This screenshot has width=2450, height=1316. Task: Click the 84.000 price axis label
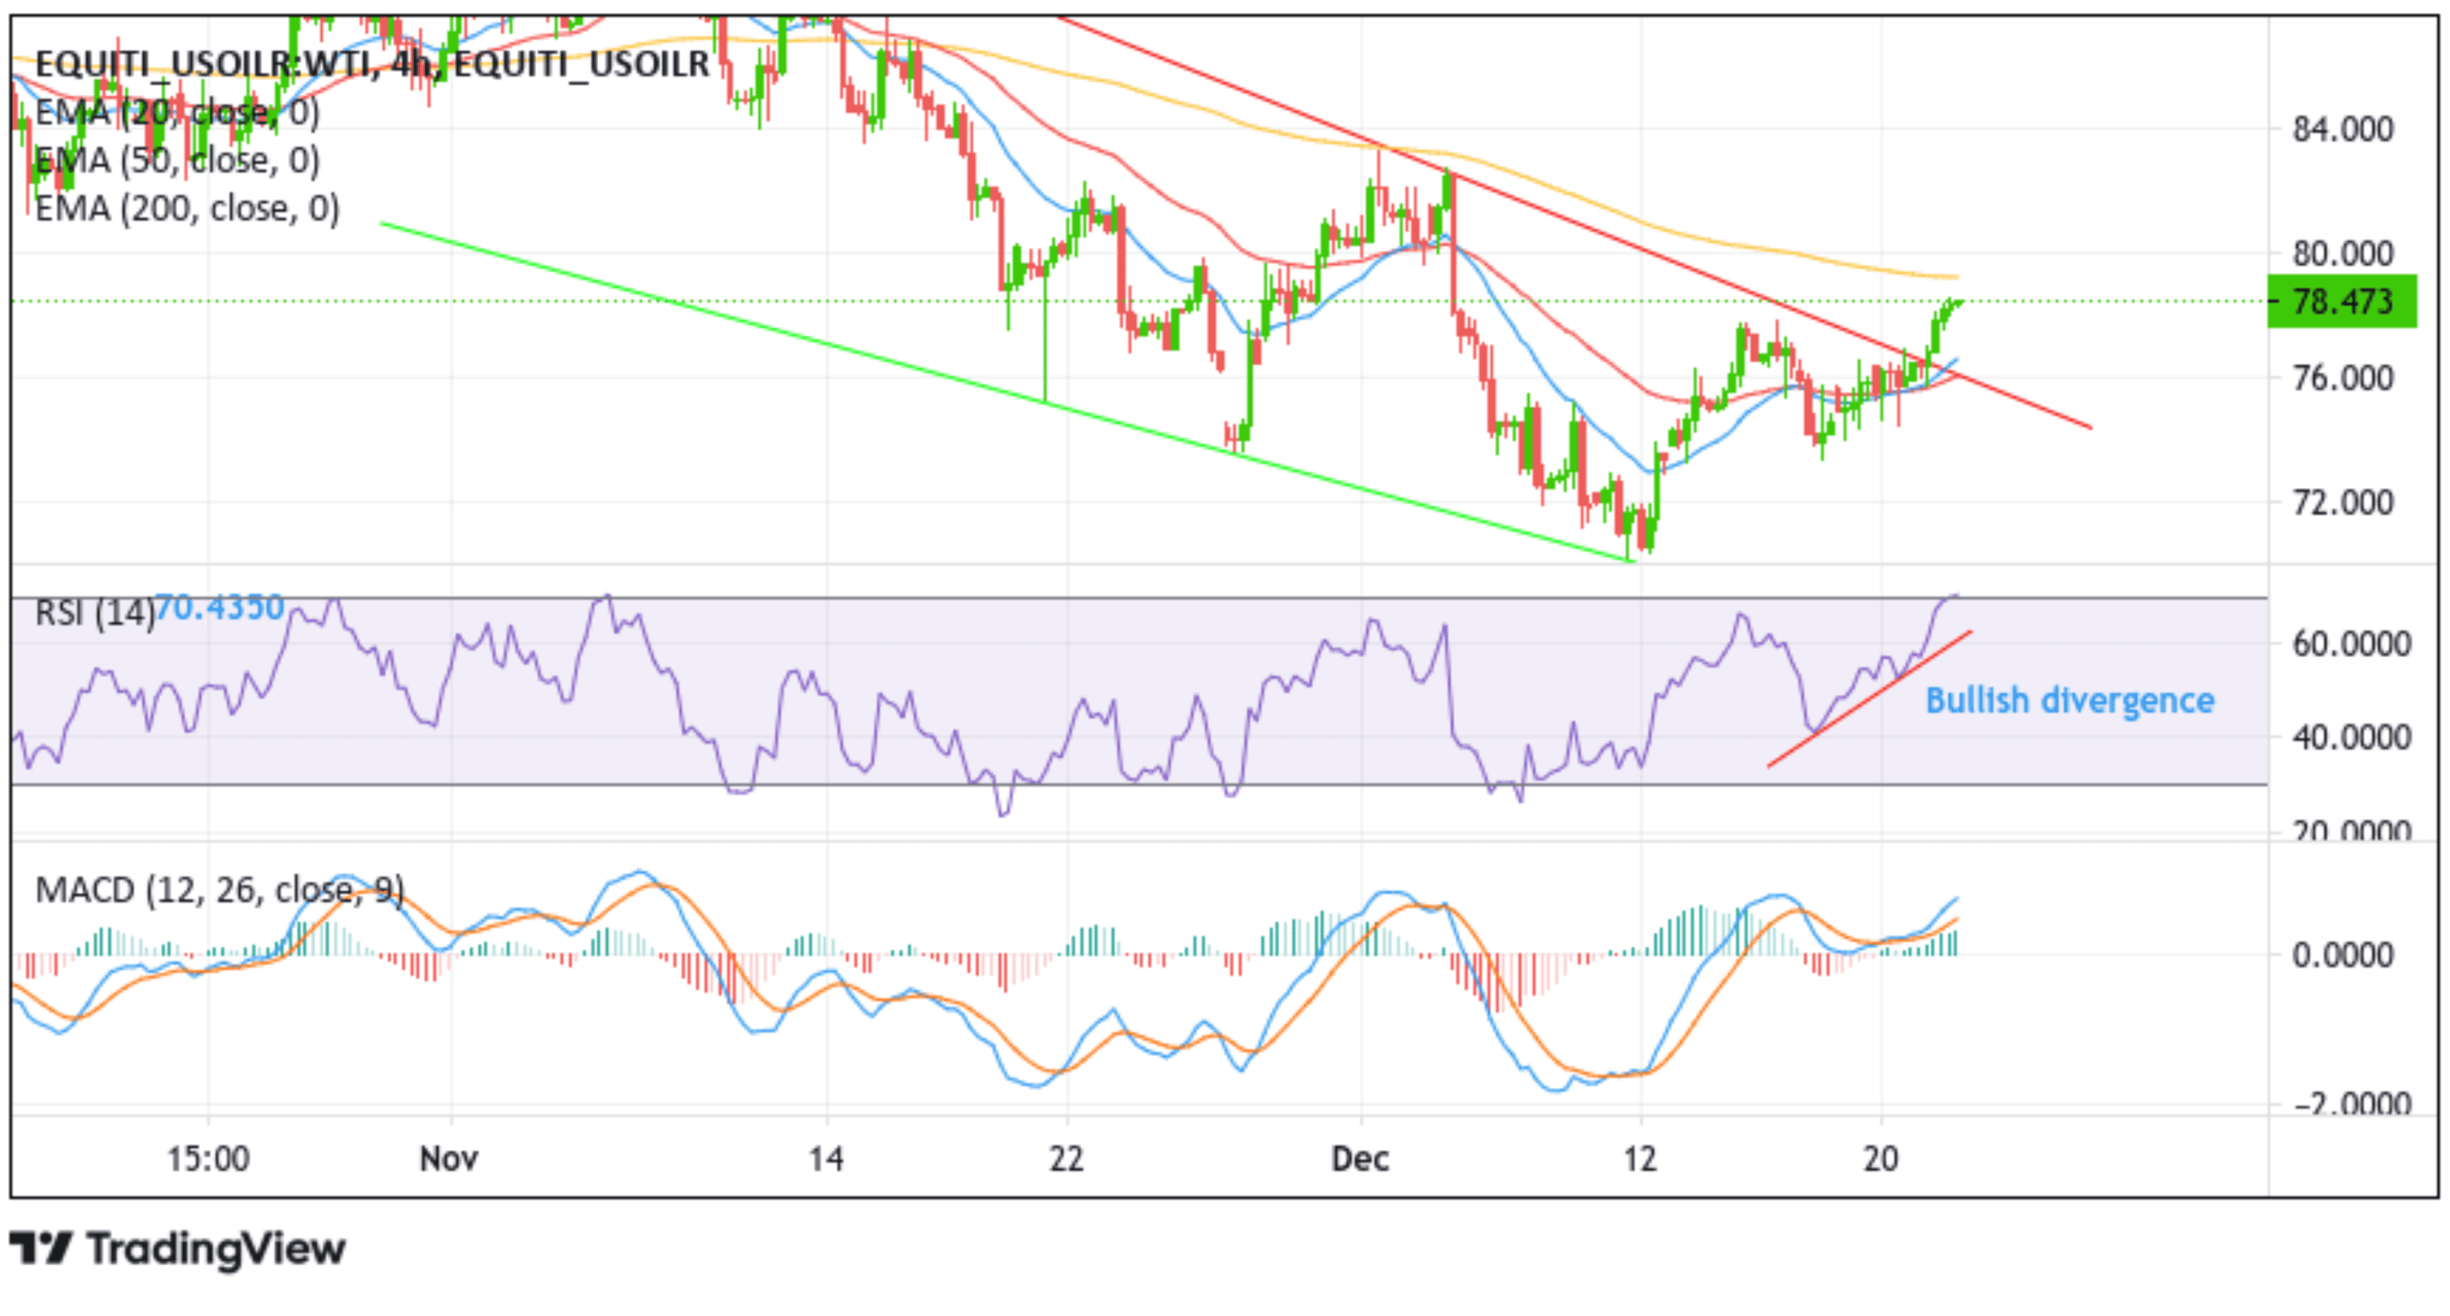point(2342,128)
